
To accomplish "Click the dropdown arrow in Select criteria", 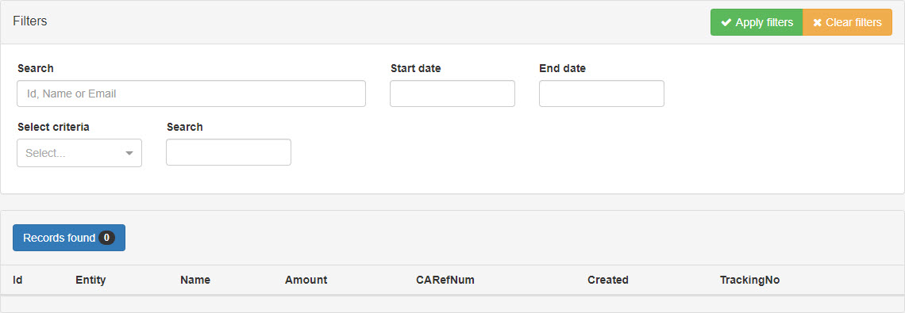I will (x=129, y=153).
